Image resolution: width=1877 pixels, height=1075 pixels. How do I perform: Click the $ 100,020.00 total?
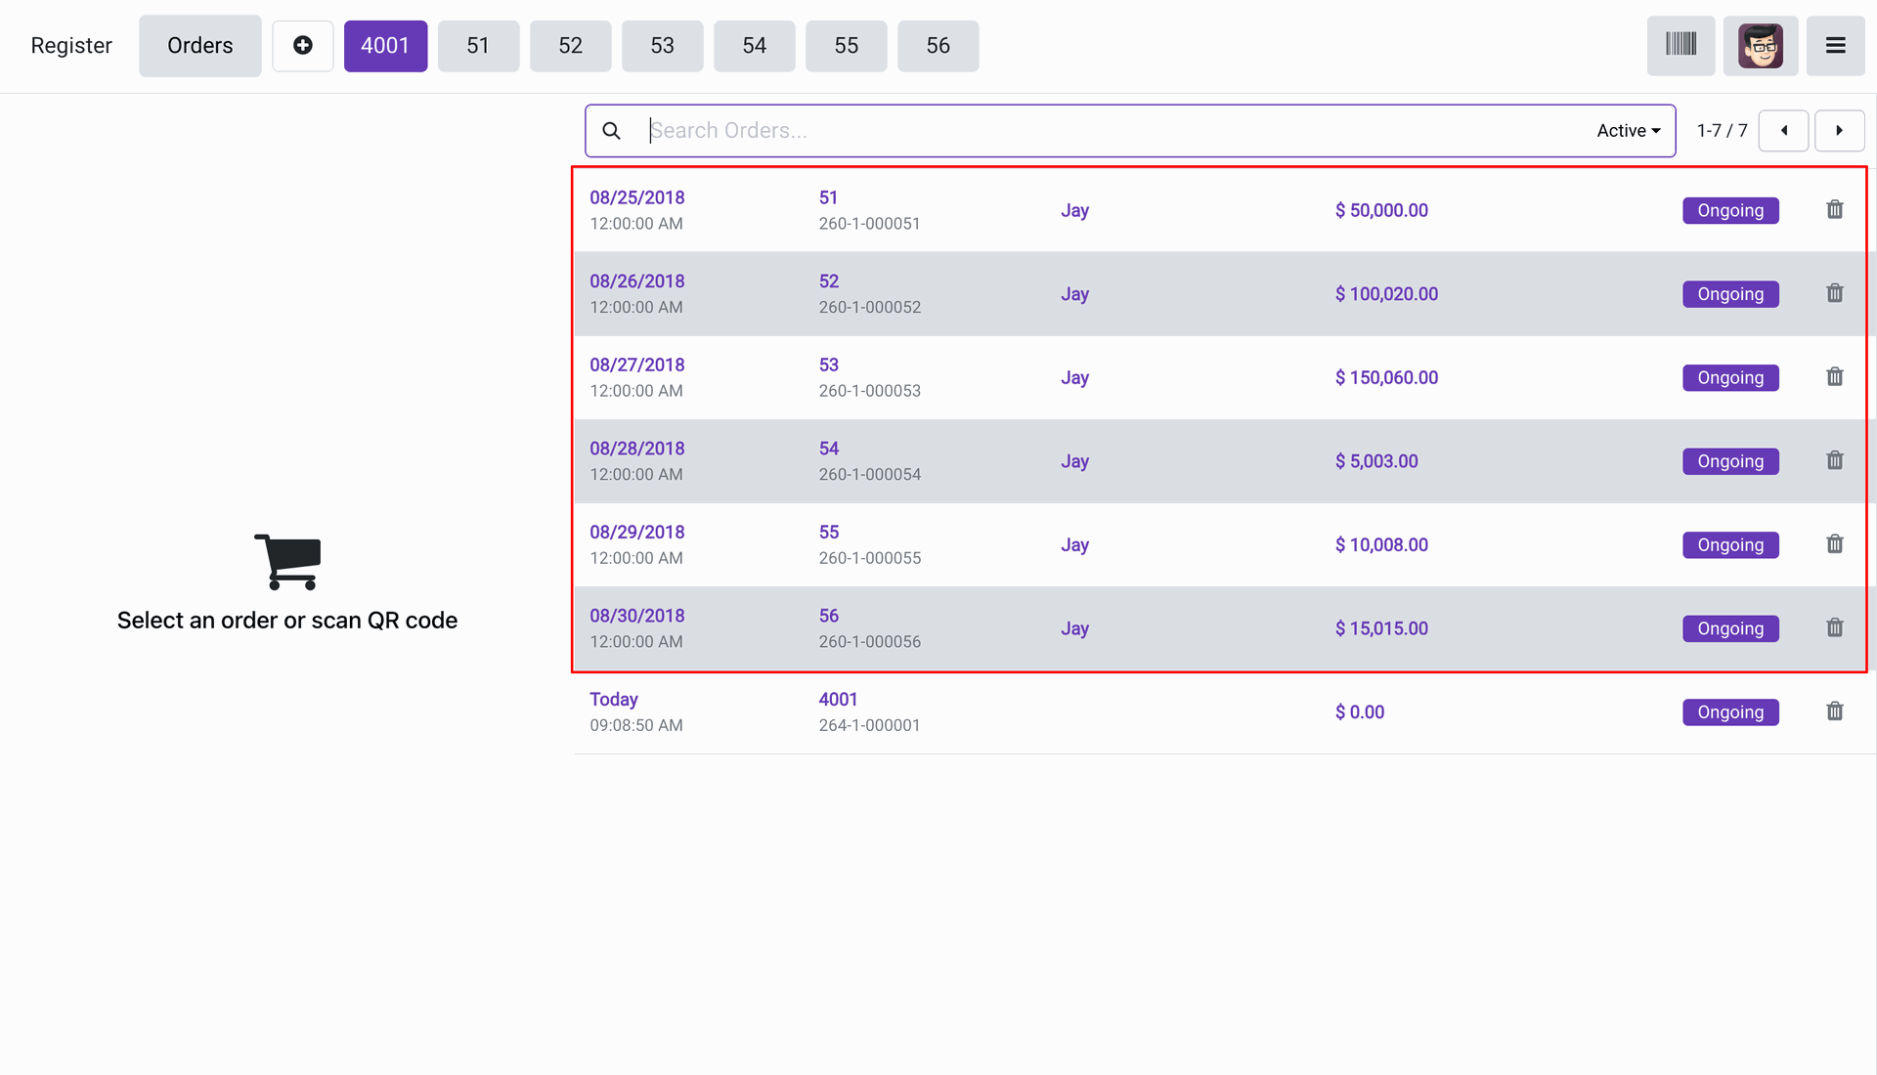[x=1386, y=294]
